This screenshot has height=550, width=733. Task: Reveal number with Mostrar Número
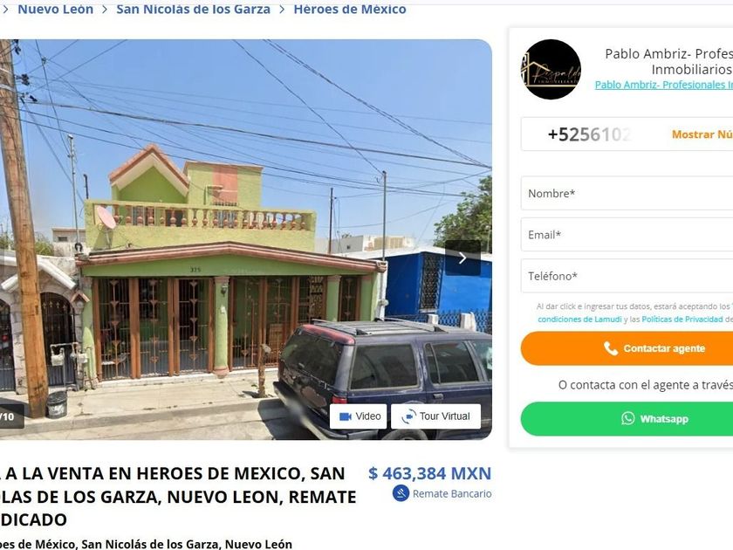[702, 134]
